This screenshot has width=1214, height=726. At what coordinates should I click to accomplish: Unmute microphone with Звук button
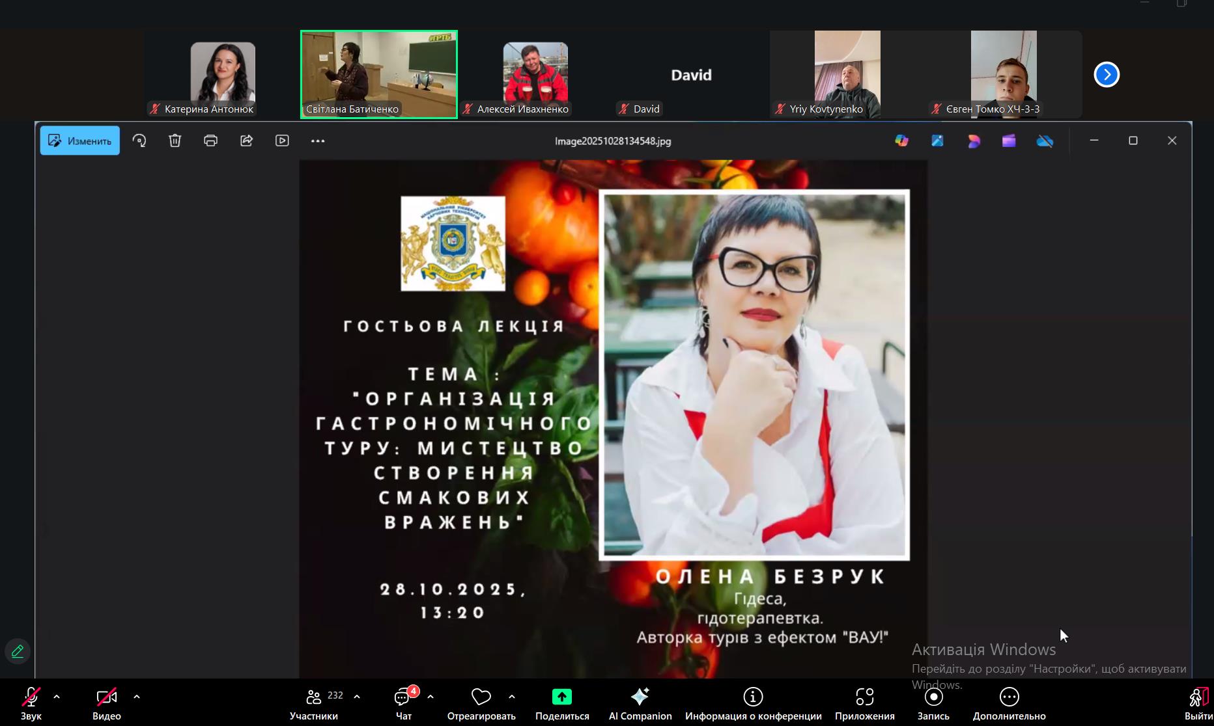31,703
